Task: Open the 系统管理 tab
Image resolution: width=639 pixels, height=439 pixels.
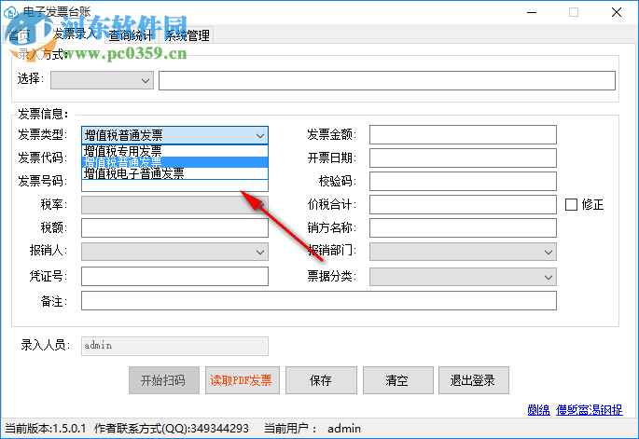Action: [187, 35]
